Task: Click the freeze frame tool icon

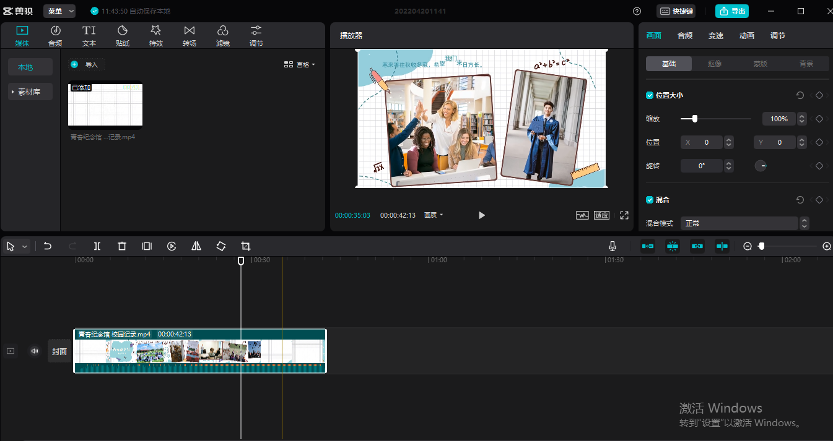Action: pyautogui.click(x=147, y=246)
